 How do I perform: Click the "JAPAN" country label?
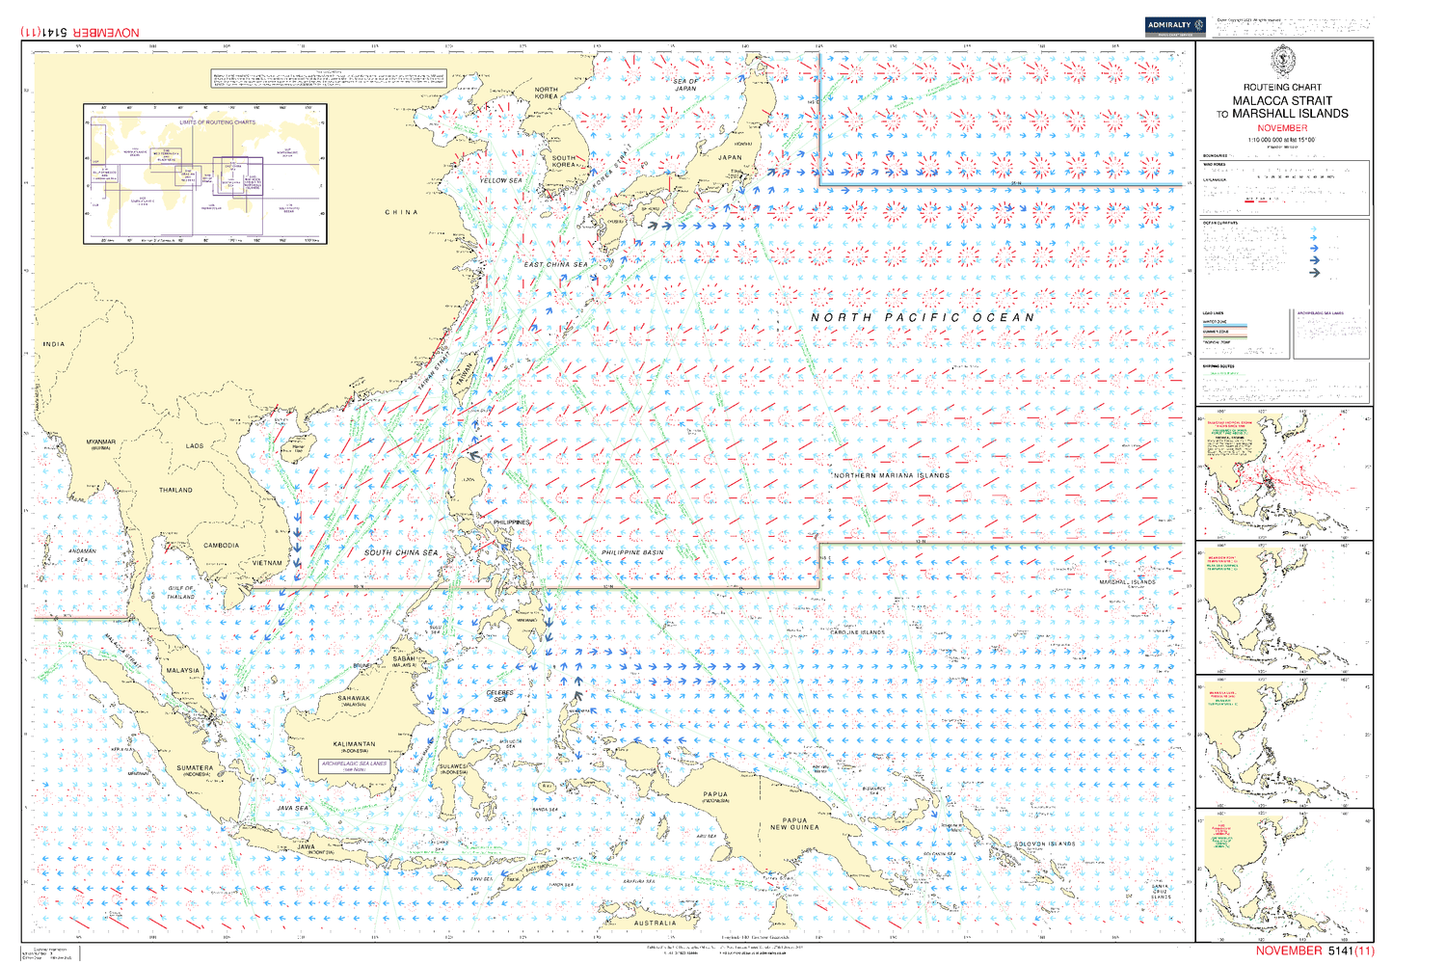[x=730, y=157]
